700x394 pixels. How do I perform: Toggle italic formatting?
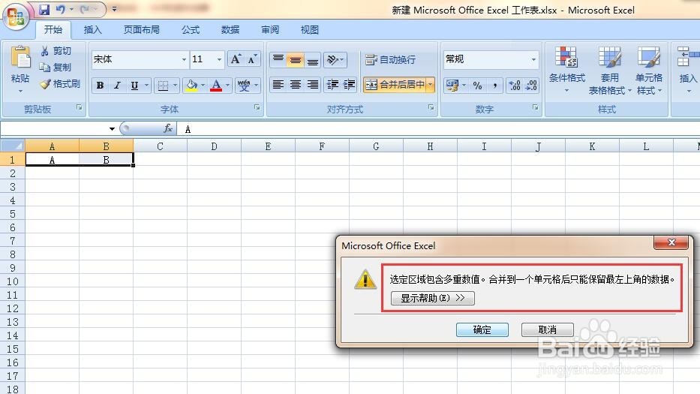click(117, 86)
